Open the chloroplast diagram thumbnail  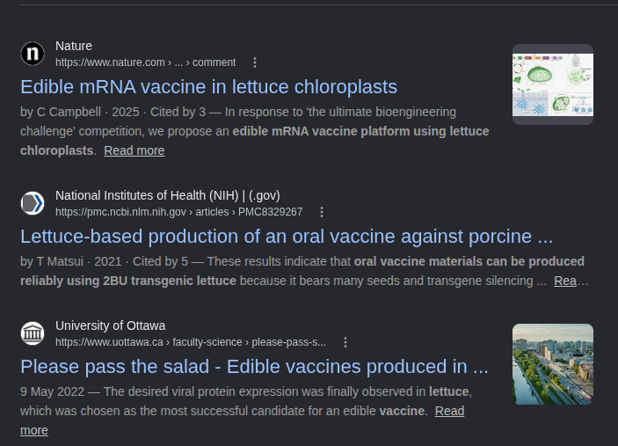[x=553, y=84]
